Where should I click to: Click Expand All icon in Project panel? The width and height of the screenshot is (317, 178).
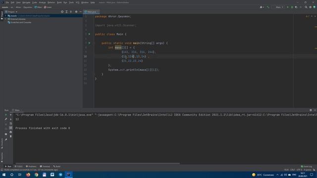coord(66,12)
